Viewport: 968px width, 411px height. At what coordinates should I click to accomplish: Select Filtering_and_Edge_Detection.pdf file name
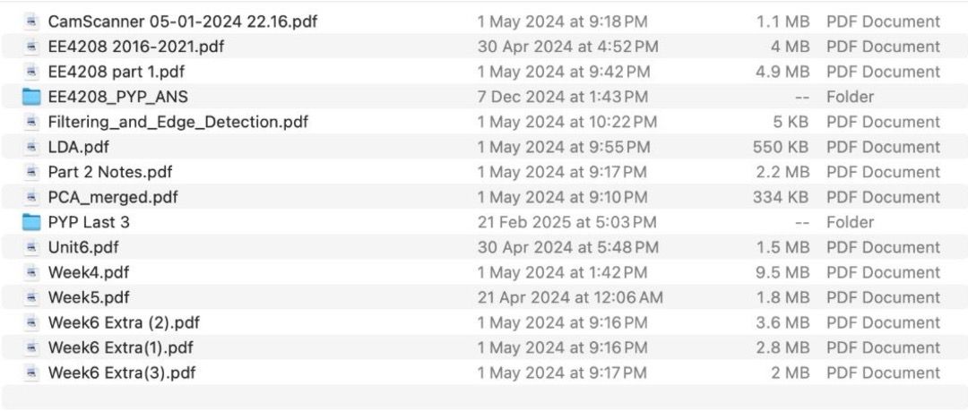tap(177, 122)
